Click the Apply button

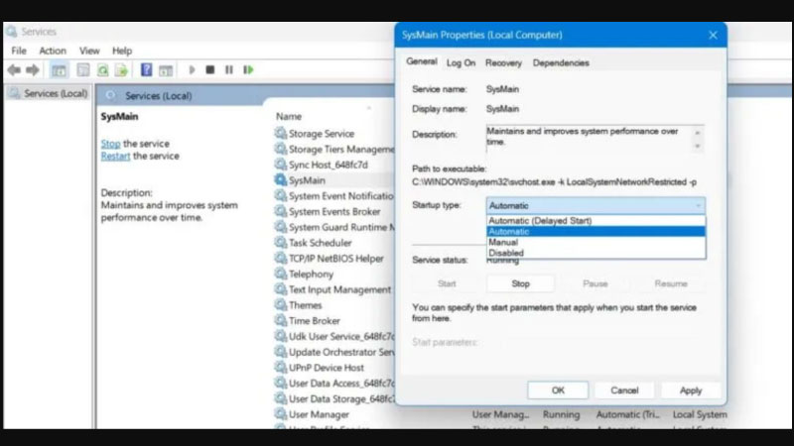691,390
